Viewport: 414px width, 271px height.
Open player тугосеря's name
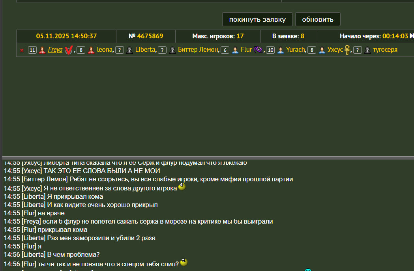[385, 50]
